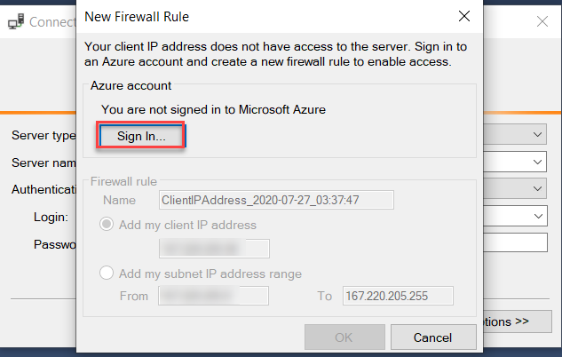The image size is (562, 357).
Task: Close the background Connect window
Action: point(542,21)
